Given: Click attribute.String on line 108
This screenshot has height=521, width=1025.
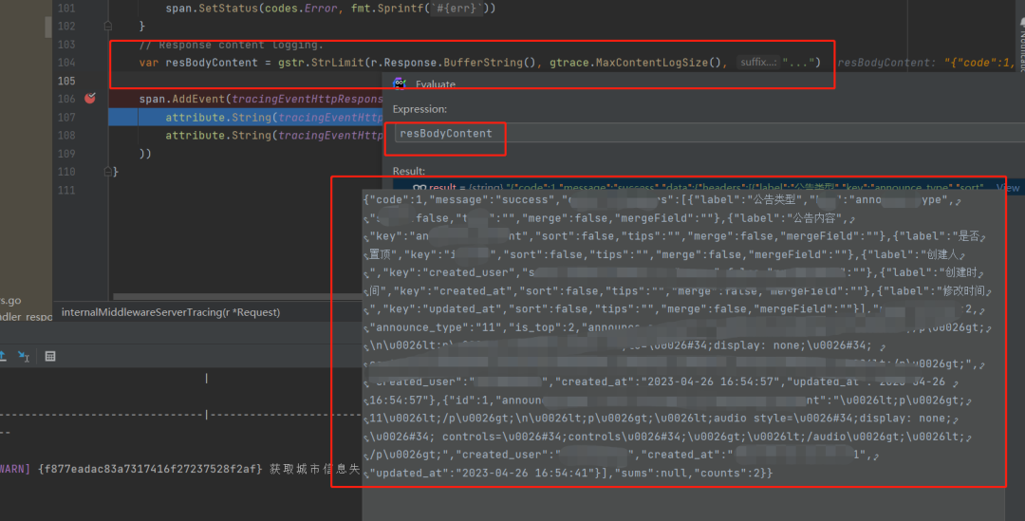Looking at the screenshot, I should point(217,136).
